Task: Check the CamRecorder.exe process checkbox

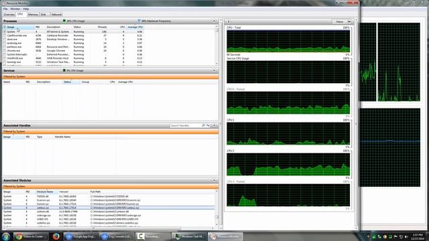Action: pos(5,35)
